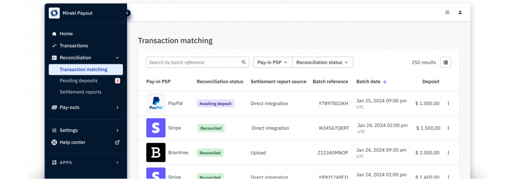
Task: Open the Reconciliation status filter dropdown
Action: [322, 62]
